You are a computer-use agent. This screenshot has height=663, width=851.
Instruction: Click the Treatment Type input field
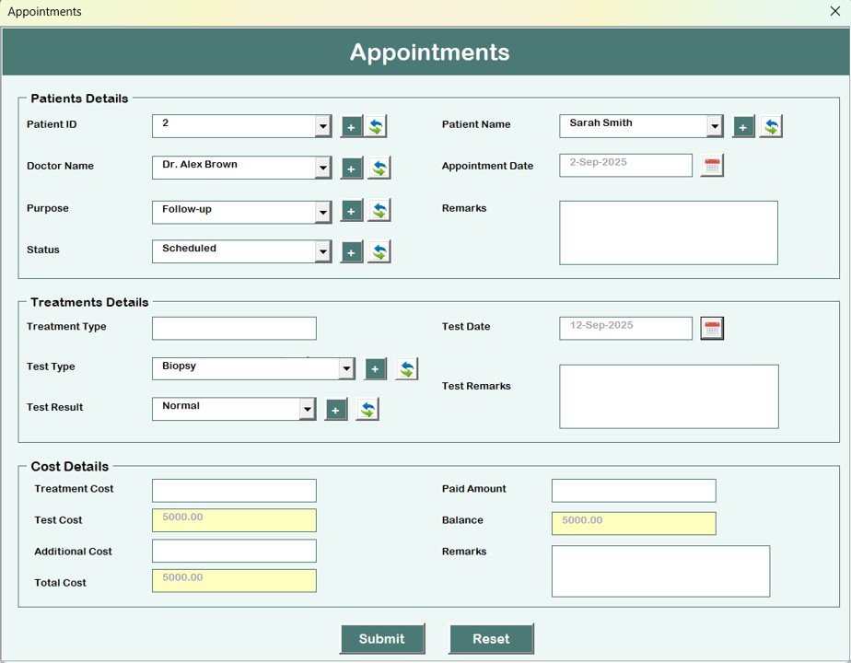(x=234, y=328)
